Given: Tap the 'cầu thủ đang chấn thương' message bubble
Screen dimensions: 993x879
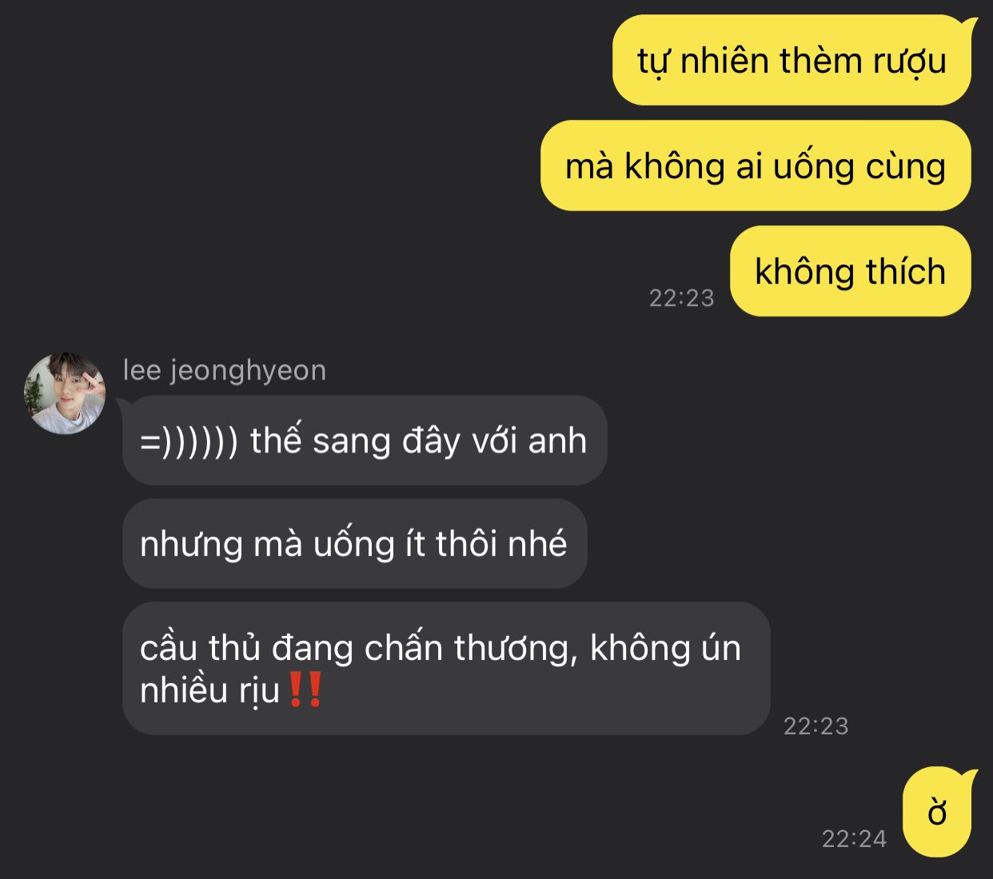Looking at the screenshot, I should (x=446, y=668).
